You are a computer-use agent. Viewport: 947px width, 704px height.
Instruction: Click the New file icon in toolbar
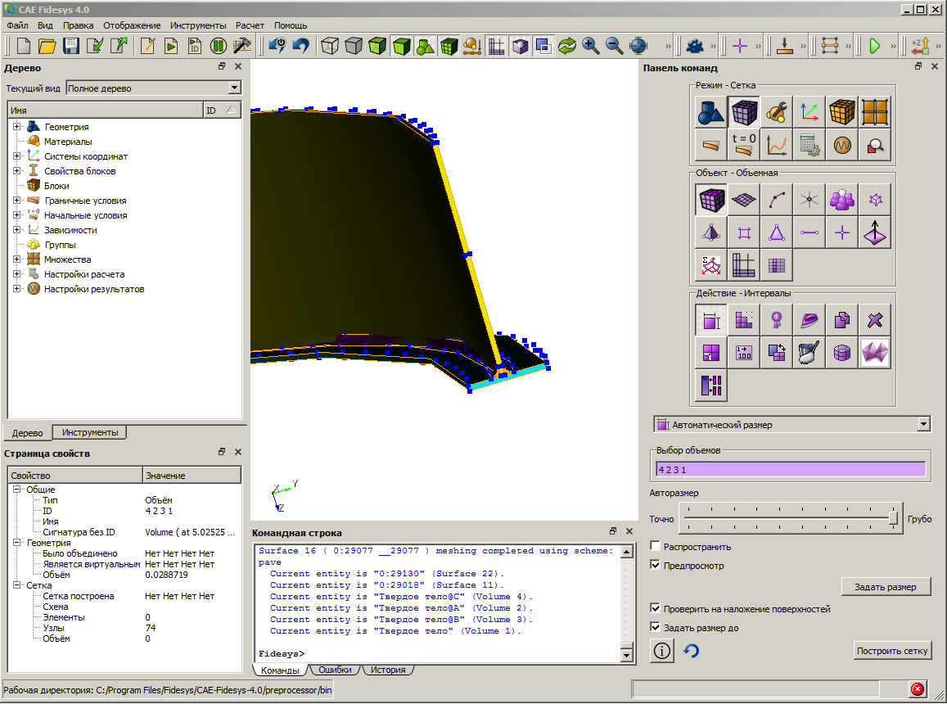[x=24, y=46]
